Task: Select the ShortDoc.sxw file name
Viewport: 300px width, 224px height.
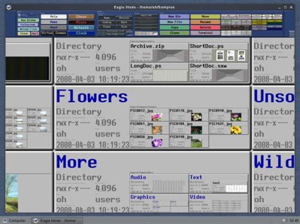Action: point(208,66)
